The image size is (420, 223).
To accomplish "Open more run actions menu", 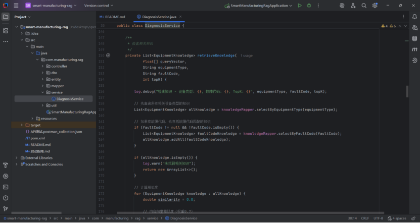I will coord(318,6).
